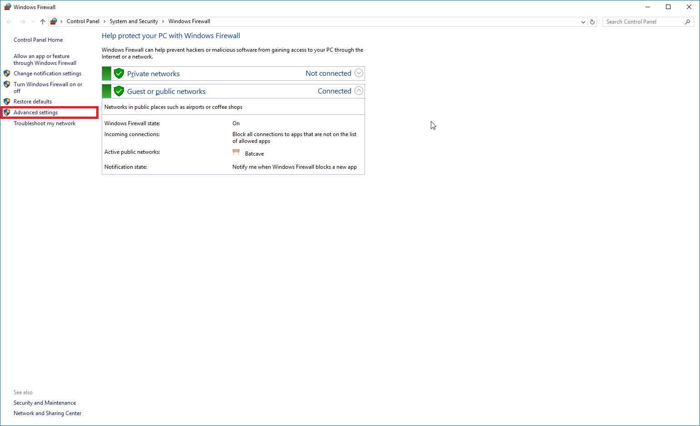The height and width of the screenshot is (426, 700).
Task: Click shield icon beside Restore defaults
Action: pyautogui.click(x=7, y=102)
